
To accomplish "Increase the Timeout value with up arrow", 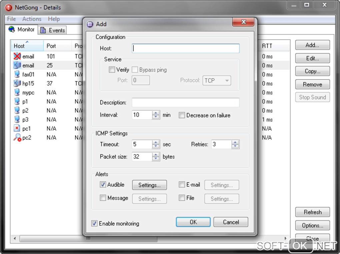I will pos(156,142).
